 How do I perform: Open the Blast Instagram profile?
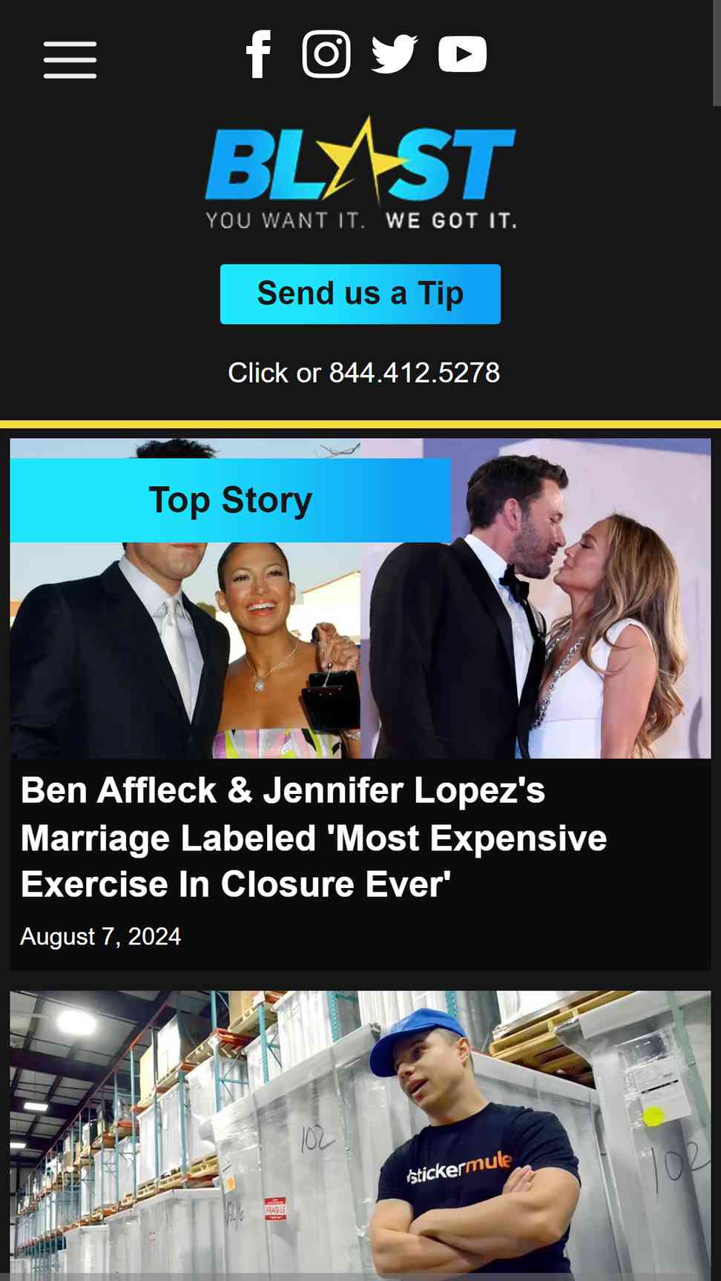click(326, 54)
